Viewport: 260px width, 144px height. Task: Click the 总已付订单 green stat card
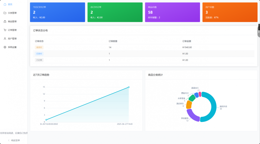(115, 12)
